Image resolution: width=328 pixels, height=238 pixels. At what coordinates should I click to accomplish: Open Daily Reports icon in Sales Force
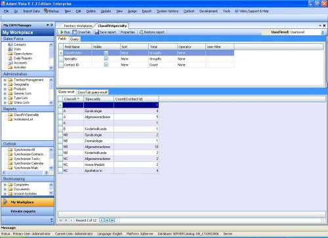click(x=10, y=58)
